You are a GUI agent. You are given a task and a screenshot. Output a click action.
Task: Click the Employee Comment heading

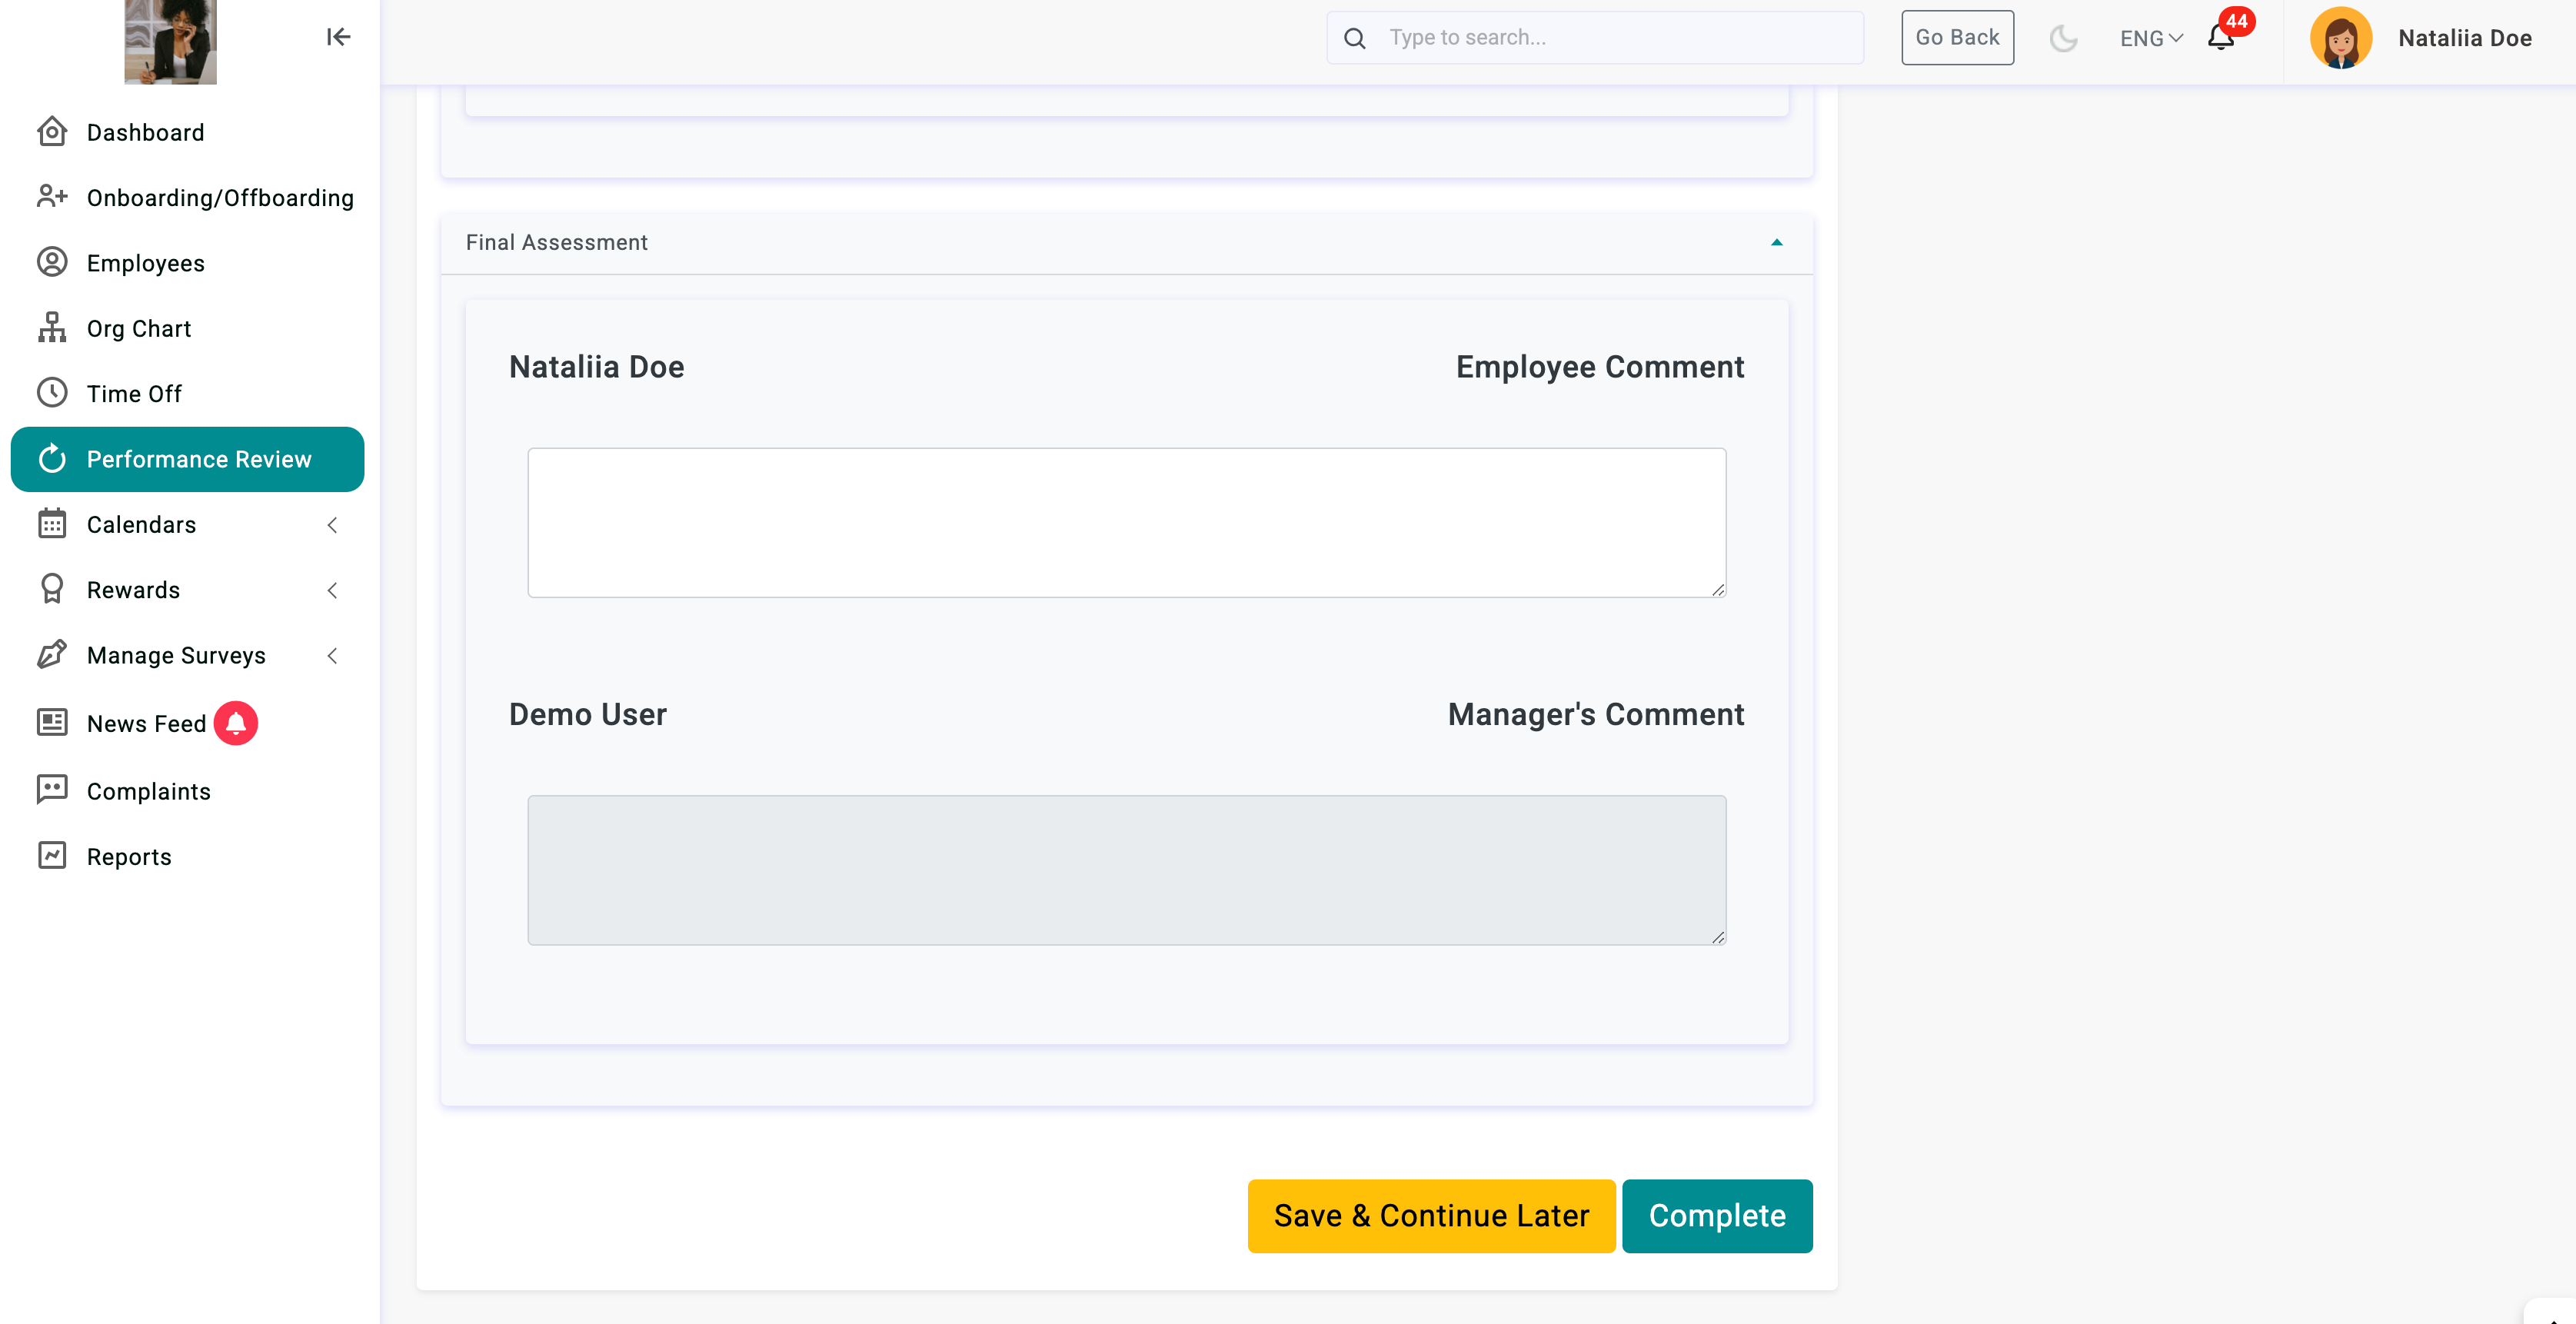[x=1600, y=367]
